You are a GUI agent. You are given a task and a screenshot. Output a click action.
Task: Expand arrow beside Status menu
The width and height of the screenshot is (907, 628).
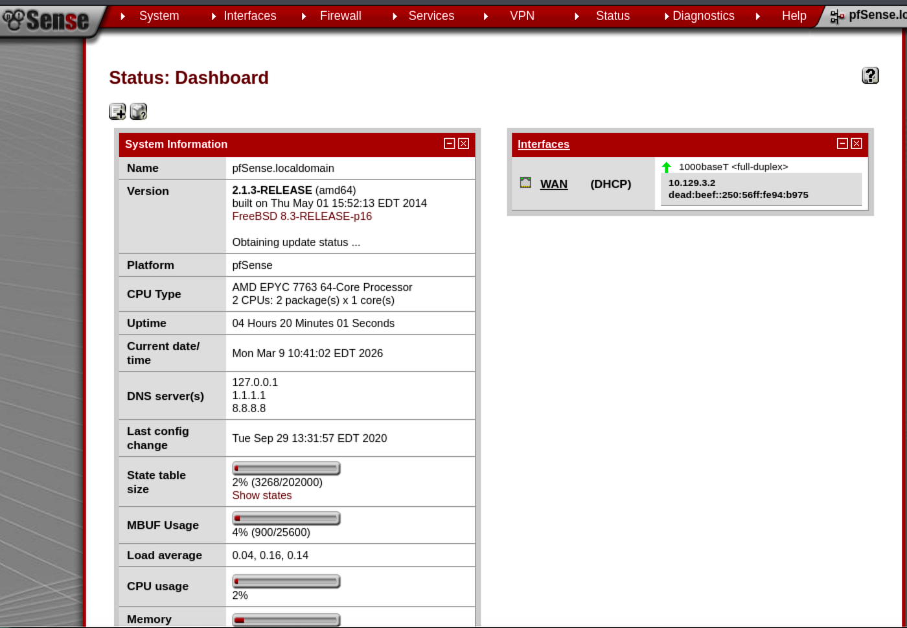(x=577, y=16)
